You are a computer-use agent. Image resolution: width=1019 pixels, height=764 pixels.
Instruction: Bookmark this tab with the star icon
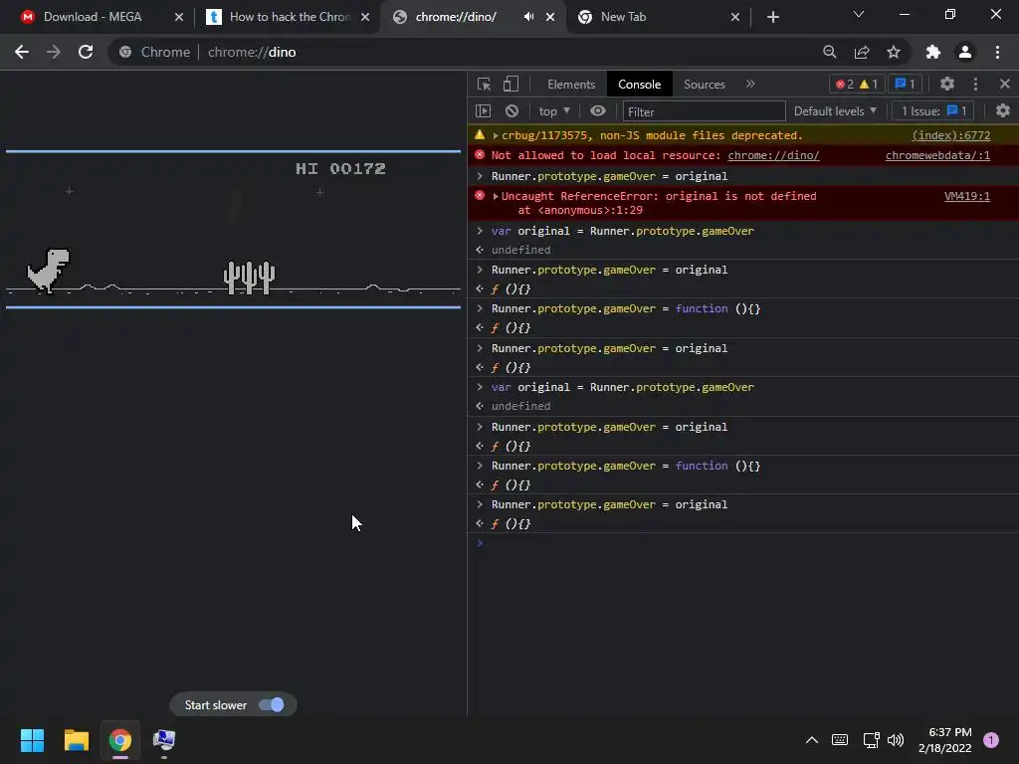coord(894,52)
